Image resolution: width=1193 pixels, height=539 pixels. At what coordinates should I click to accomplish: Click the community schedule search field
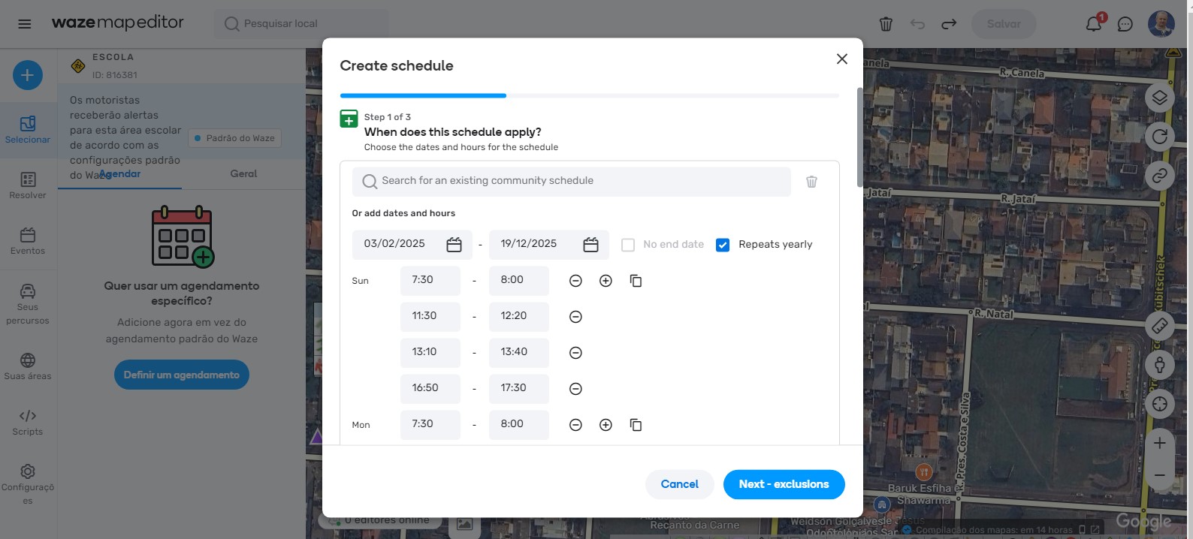[571, 181]
